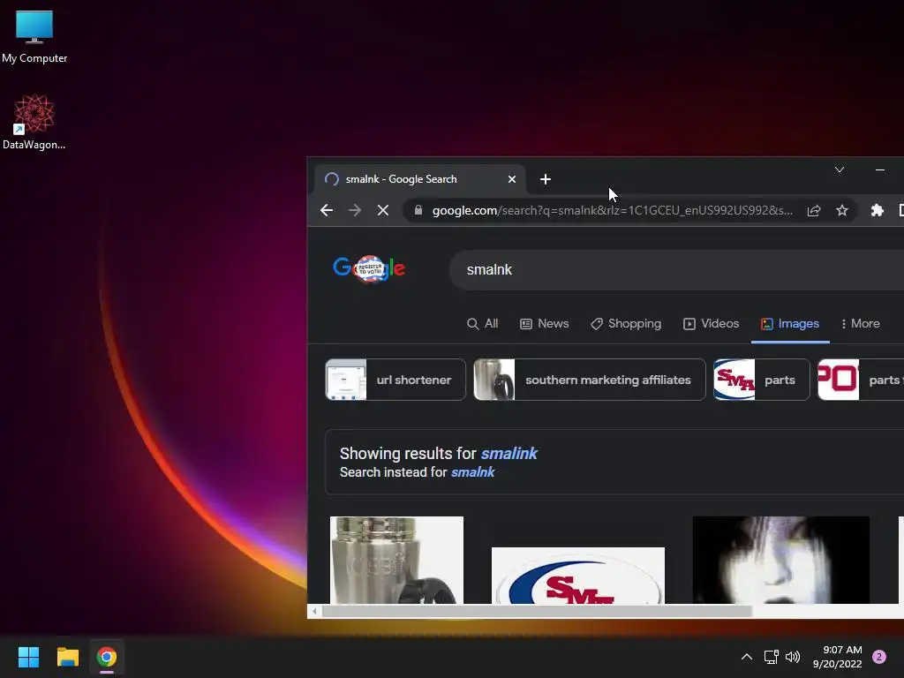Expand the More search options
Screen dimensions: 904x678
(860, 323)
